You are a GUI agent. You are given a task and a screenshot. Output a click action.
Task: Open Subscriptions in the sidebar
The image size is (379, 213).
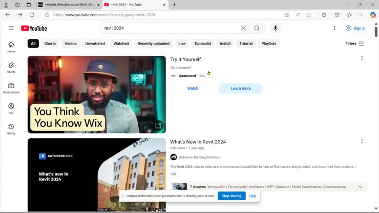11,88
